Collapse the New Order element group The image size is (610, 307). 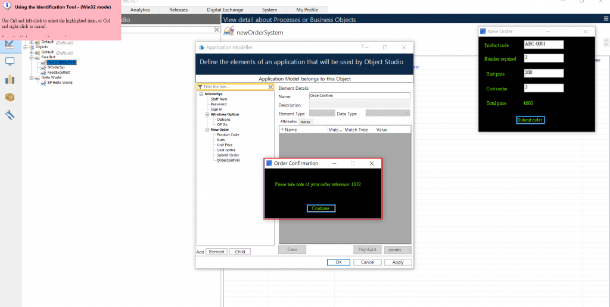207,130
